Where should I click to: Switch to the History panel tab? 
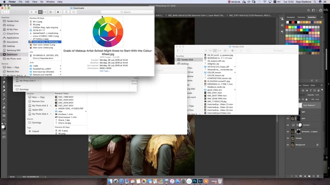tap(306, 85)
